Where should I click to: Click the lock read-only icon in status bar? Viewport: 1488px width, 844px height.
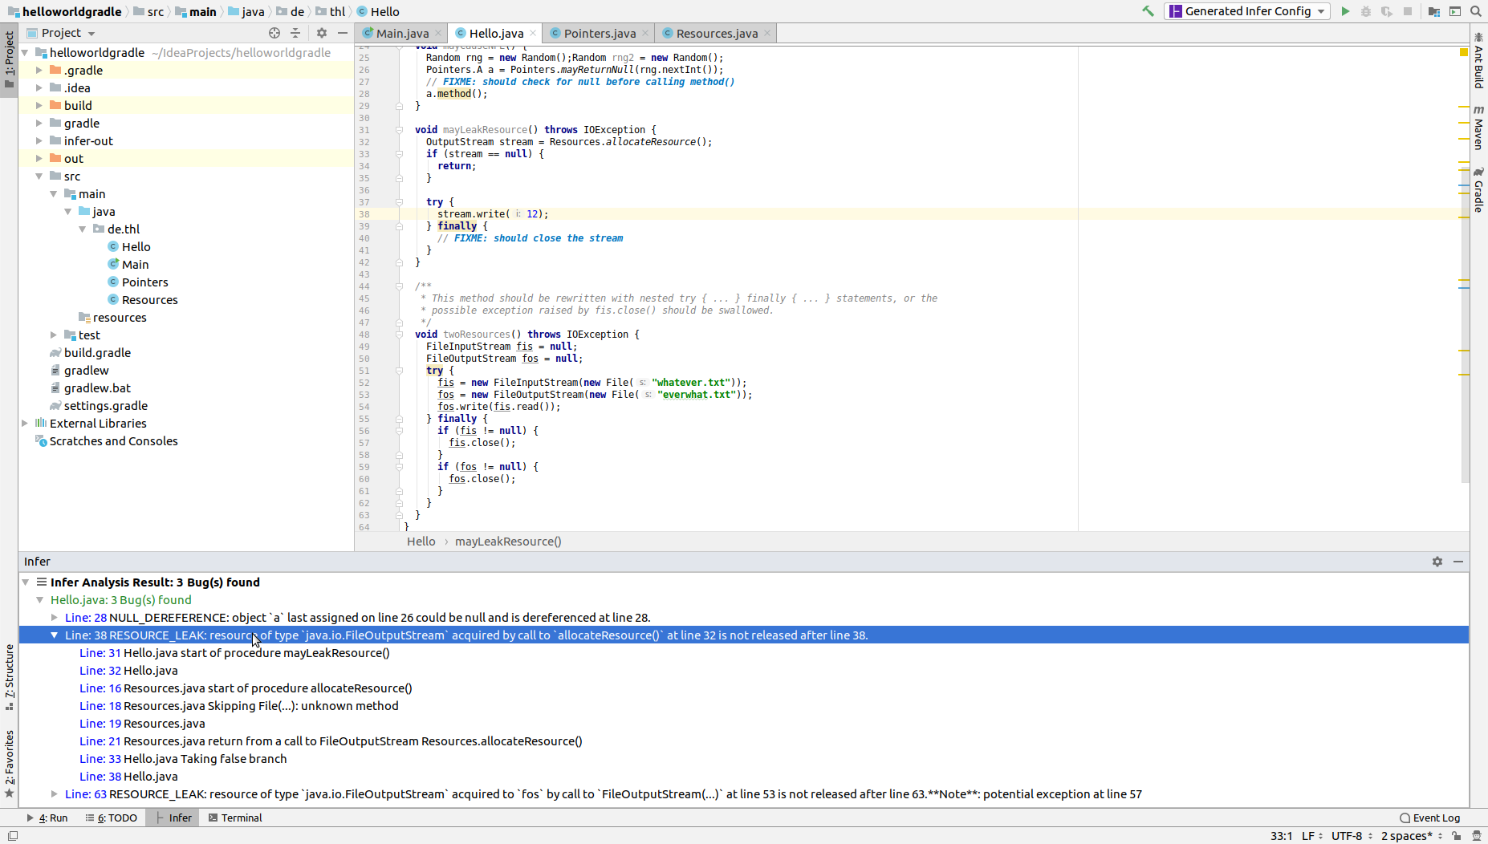[1456, 835]
